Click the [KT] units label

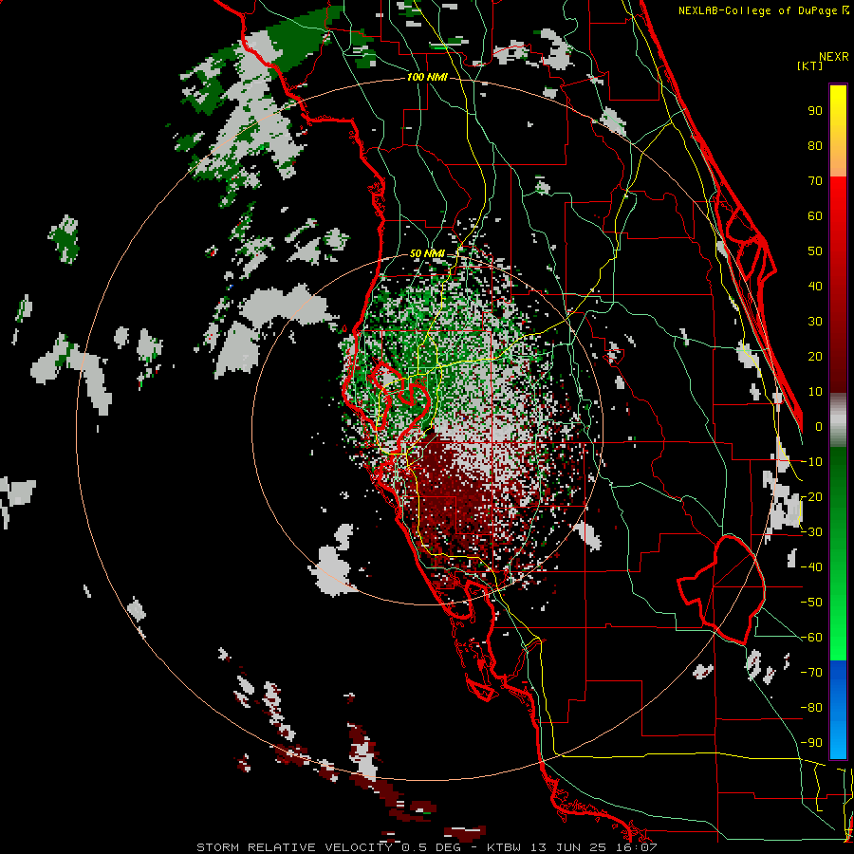[x=809, y=65]
